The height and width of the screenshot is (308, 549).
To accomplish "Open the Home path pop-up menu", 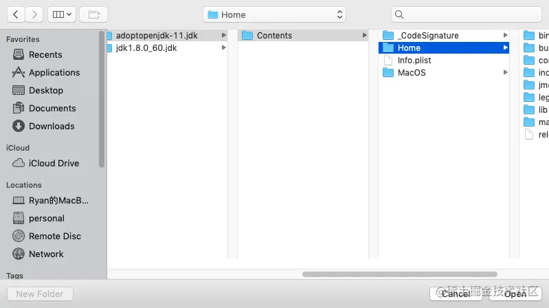I will [275, 14].
